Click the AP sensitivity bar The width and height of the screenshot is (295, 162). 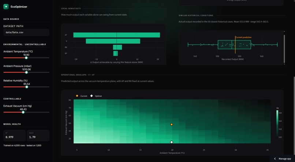[116, 54]
